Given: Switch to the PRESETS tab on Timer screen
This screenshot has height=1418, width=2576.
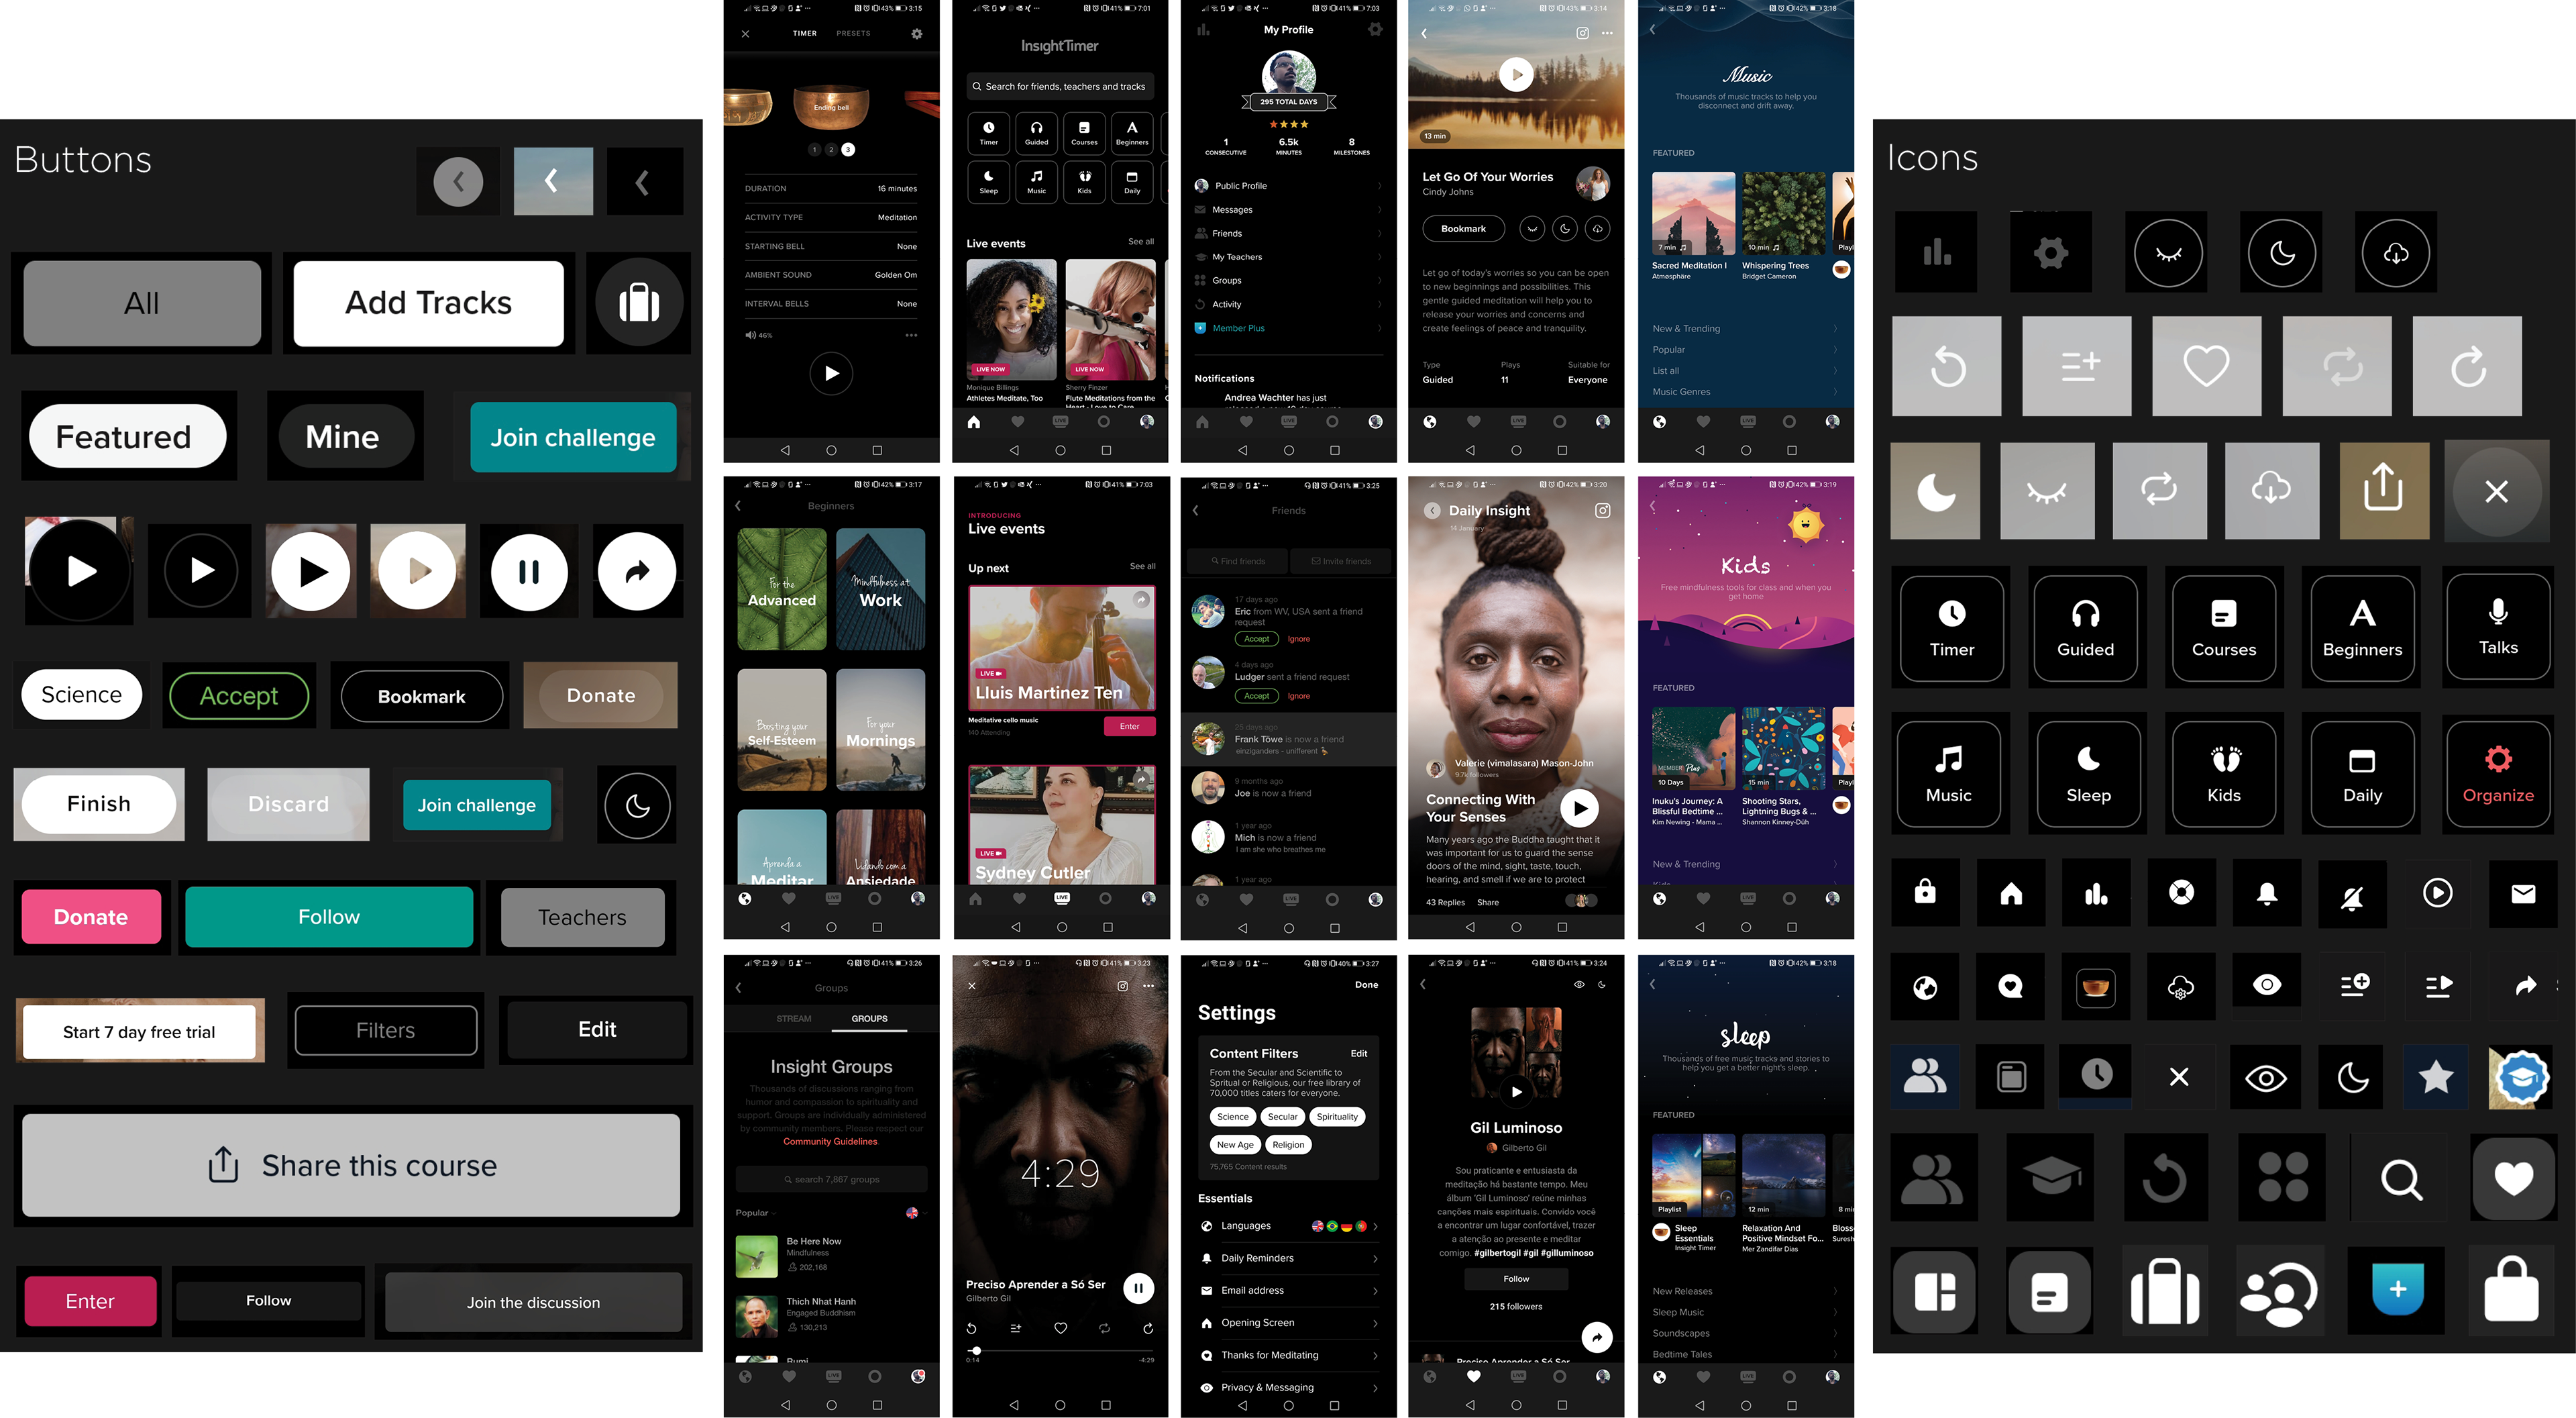Looking at the screenshot, I should point(853,33).
